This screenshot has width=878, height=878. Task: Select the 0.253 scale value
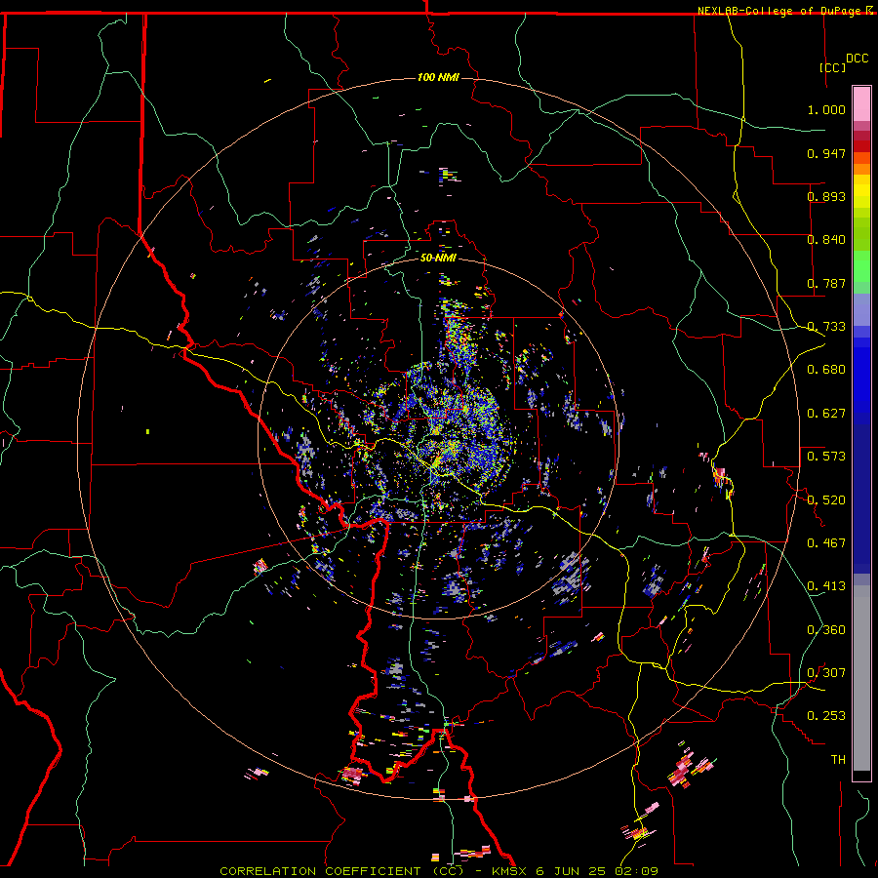pyautogui.click(x=826, y=716)
